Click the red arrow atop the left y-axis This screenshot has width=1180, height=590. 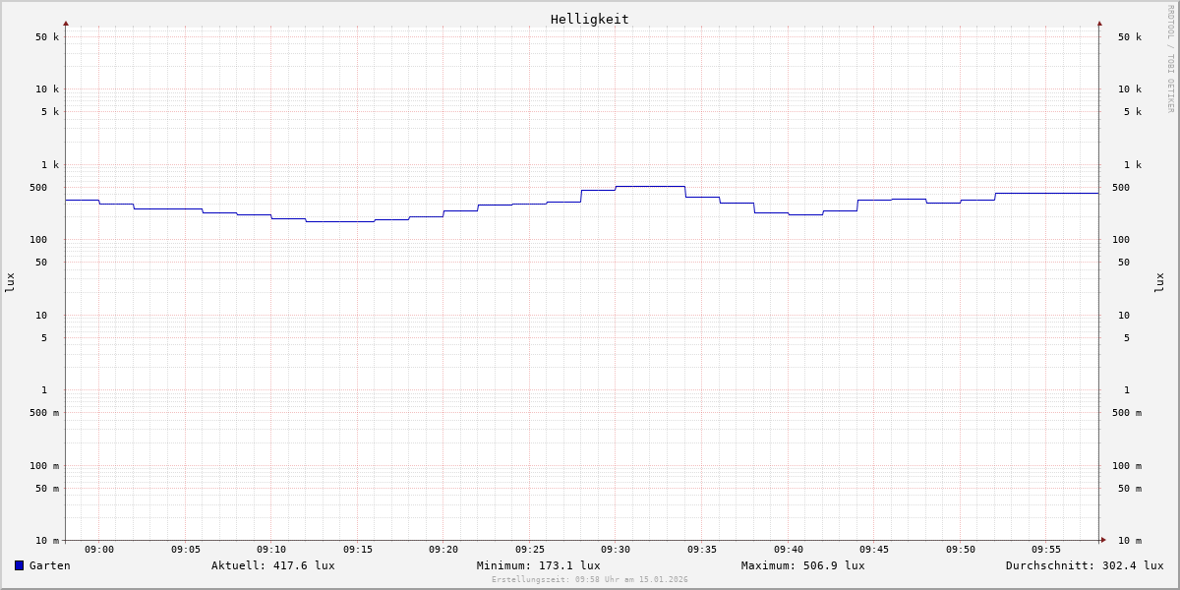click(66, 23)
